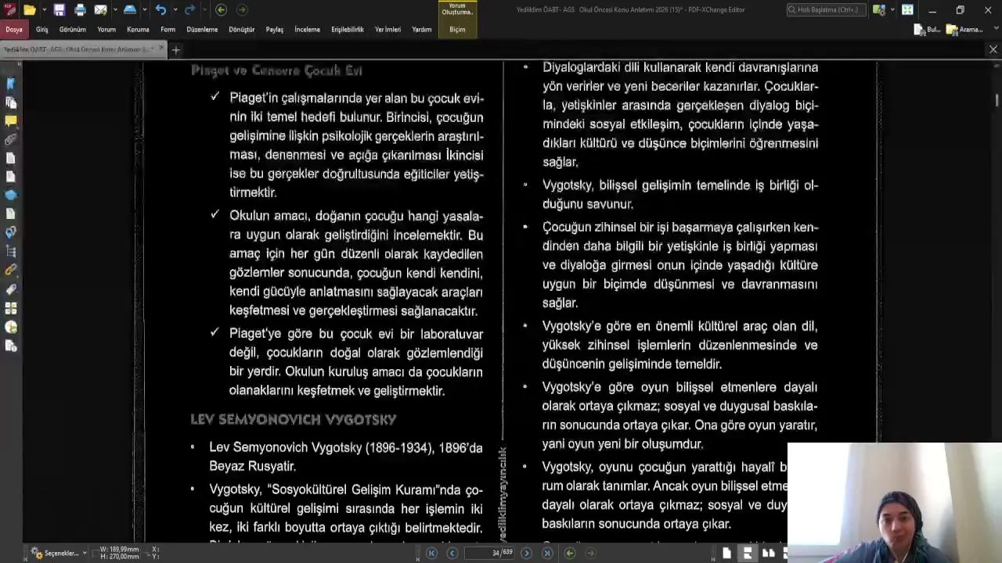Click the LEV SEMYONOVICH VYGOTSKY heading
The width and height of the screenshot is (1002, 563).
click(294, 420)
